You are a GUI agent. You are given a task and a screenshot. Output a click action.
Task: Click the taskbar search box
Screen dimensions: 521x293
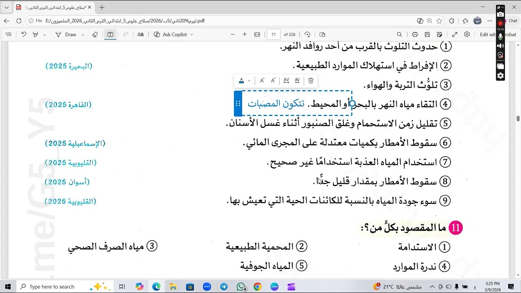coord(65,286)
